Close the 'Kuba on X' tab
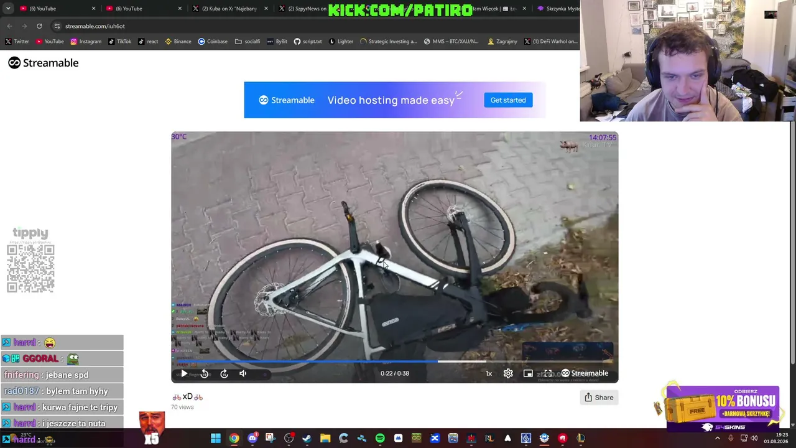This screenshot has width=796, height=448. click(266, 9)
